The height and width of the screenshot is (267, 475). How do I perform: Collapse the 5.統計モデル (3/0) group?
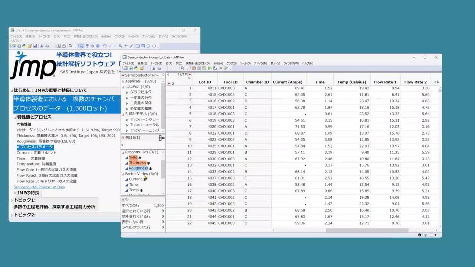click(x=123, y=114)
